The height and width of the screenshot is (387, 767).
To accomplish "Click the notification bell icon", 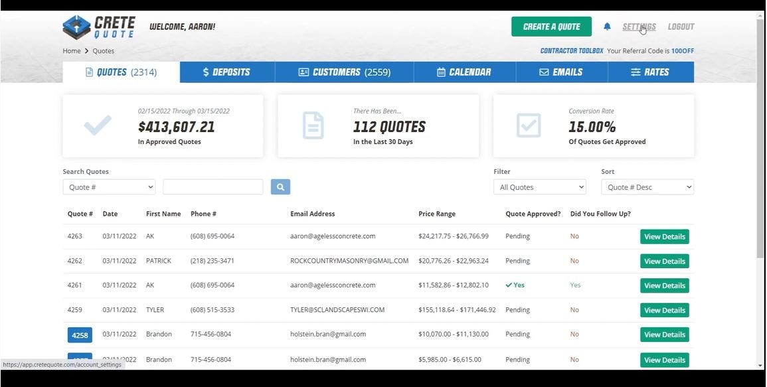I will click(606, 27).
